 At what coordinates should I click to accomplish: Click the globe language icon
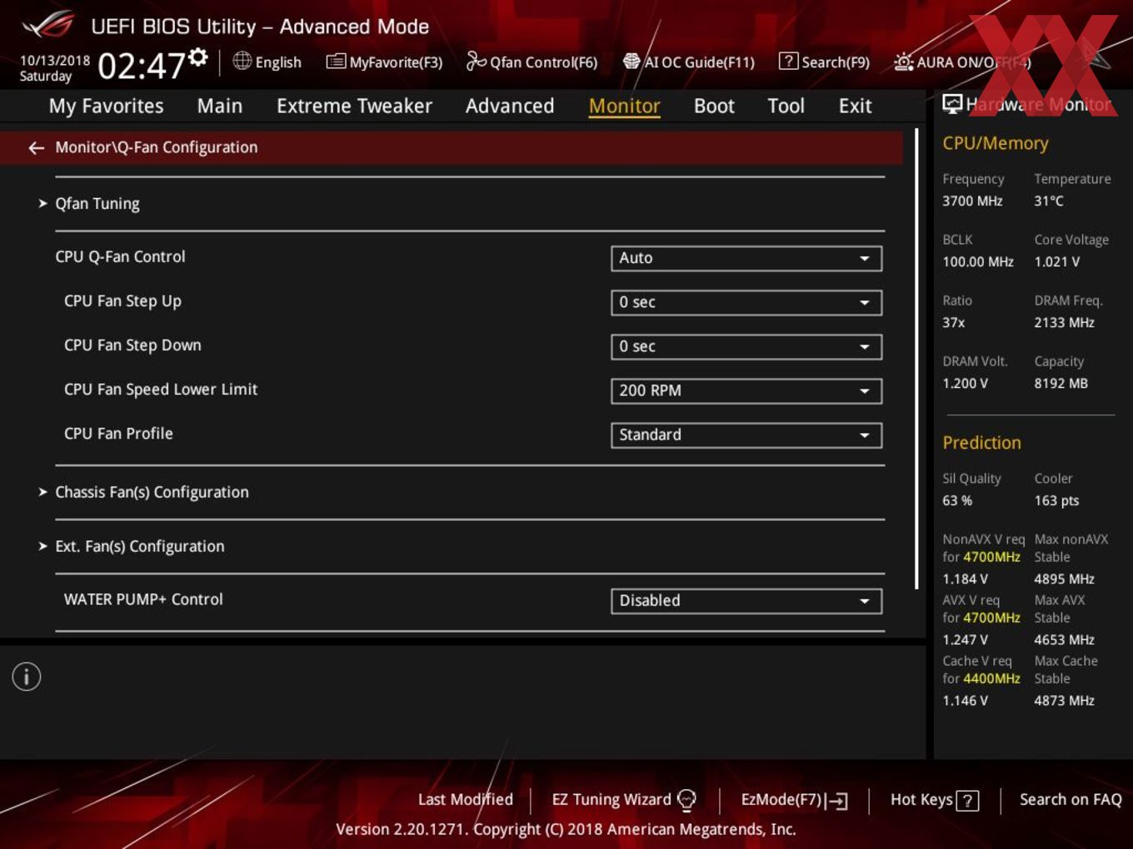click(242, 61)
